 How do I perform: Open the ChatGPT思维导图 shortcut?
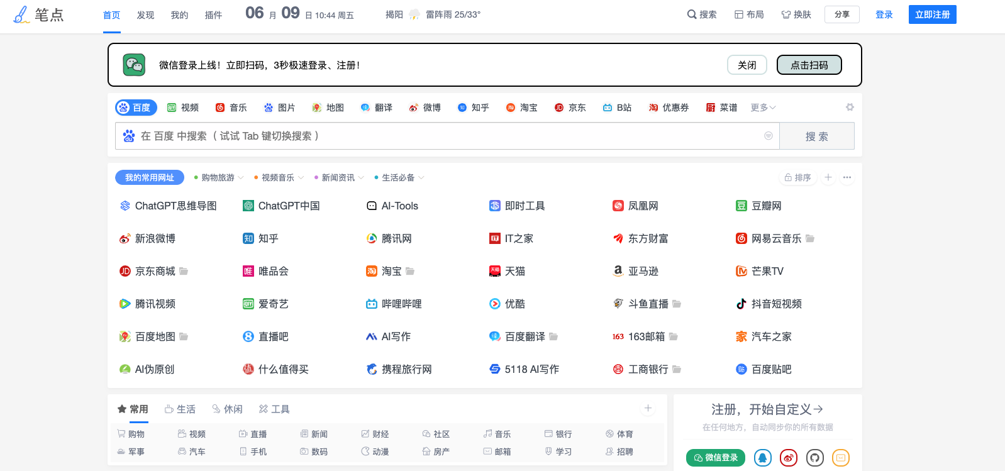pos(168,206)
